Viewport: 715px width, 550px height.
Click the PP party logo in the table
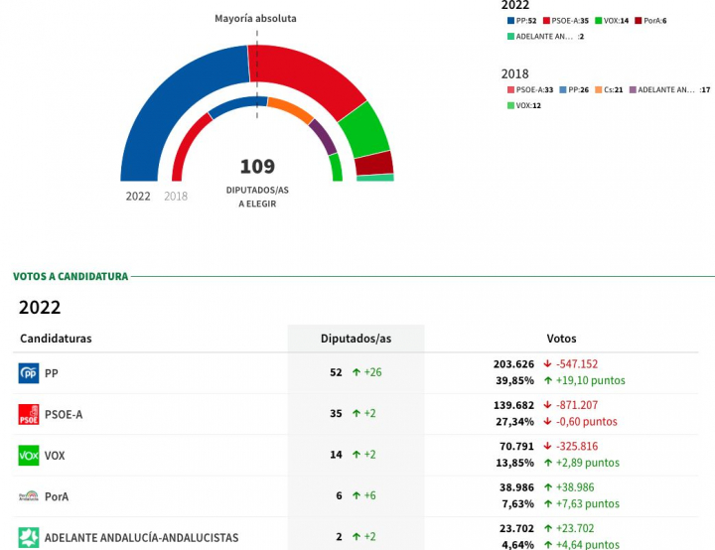29,373
